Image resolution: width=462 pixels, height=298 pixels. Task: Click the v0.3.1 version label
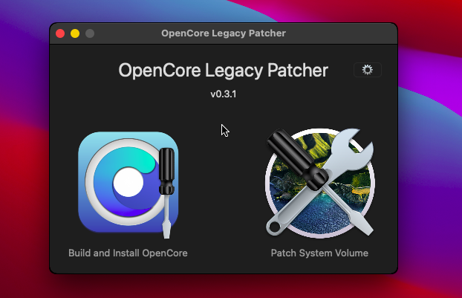tap(223, 94)
